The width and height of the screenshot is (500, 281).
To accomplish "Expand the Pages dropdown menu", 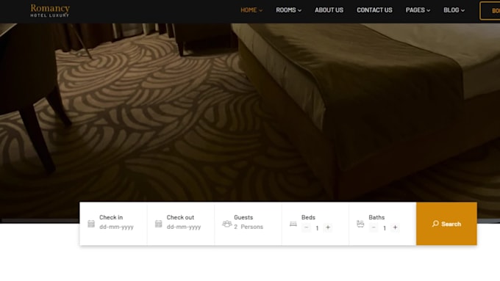I will (418, 10).
